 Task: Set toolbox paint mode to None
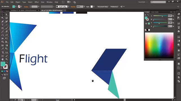[7, 71]
